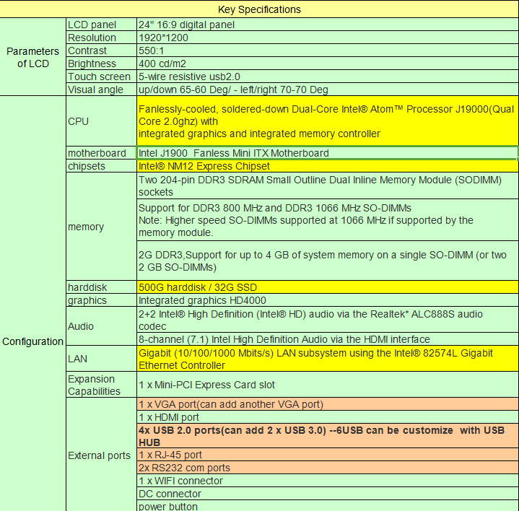Screen dimensions: 519x511
Task: Select the Two 204-pin DDR3 SDRAM cell
Action: click(x=328, y=185)
